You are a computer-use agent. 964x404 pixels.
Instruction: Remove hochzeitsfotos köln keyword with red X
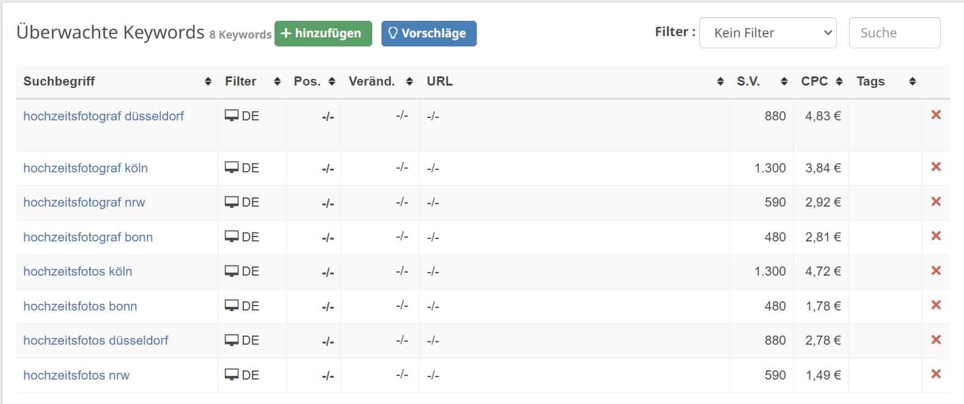pyautogui.click(x=935, y=271)
